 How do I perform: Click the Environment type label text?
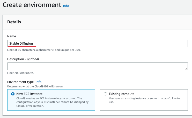20,82
